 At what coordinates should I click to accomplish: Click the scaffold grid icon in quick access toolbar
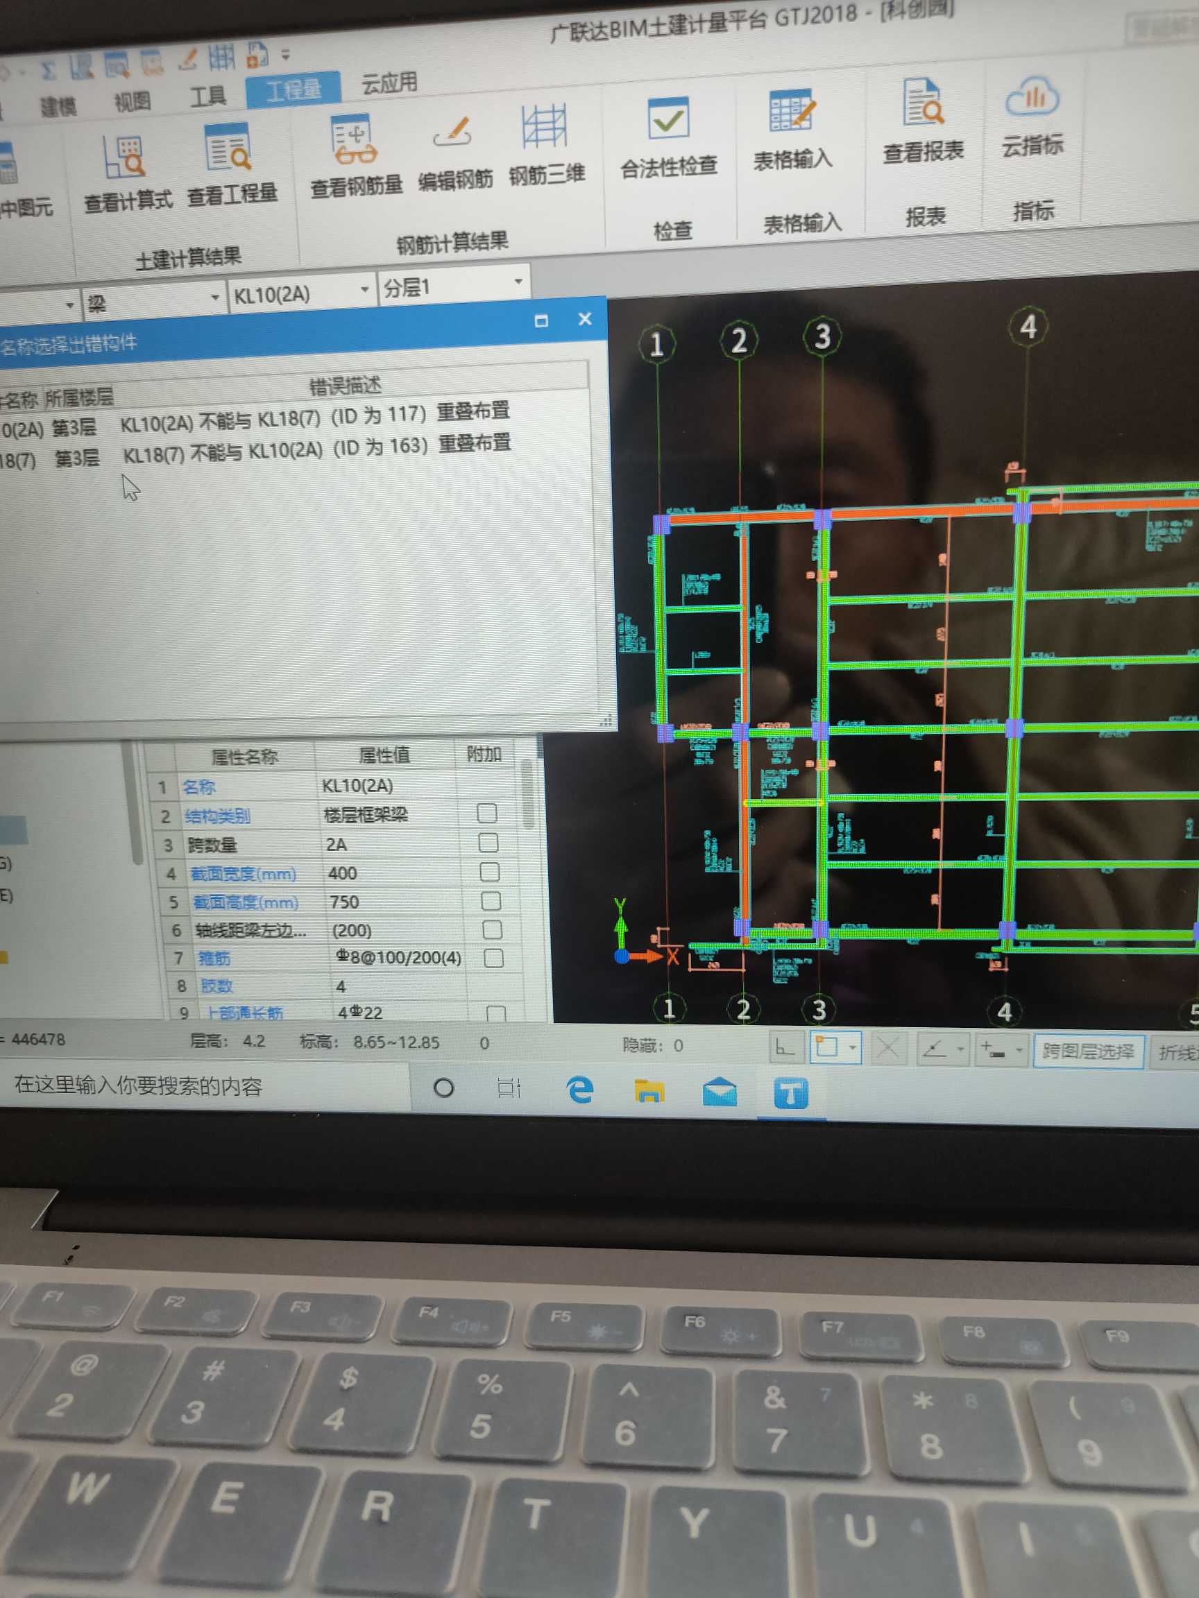221,56
